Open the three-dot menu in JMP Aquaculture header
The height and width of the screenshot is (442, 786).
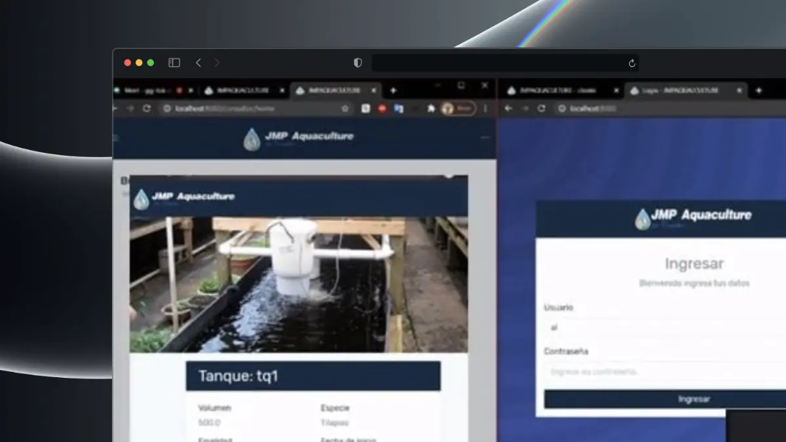pyautogui.click(x=485, y=138)
